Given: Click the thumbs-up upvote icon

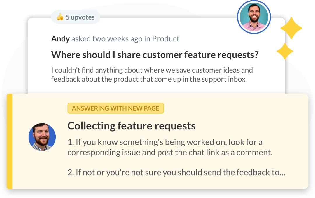Looking at the screenshot, I should point(60,17).
